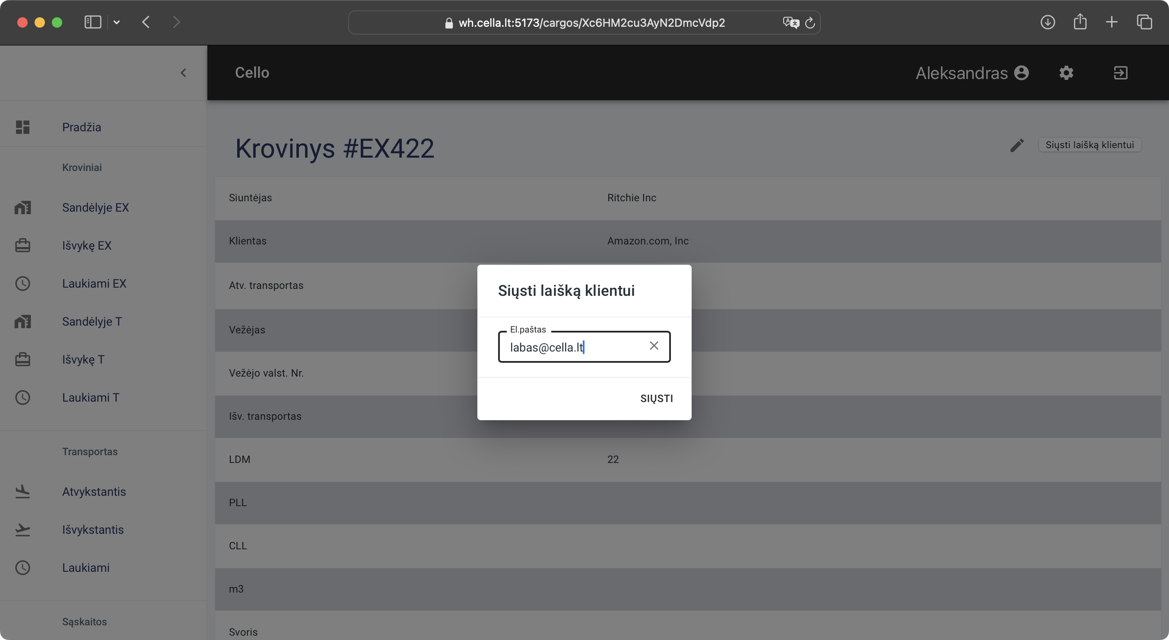The height and width of the screenshot is (640, 1169).
Task: Click the Aleksandras account avatar icon
Action: [x=1022, y=73]
